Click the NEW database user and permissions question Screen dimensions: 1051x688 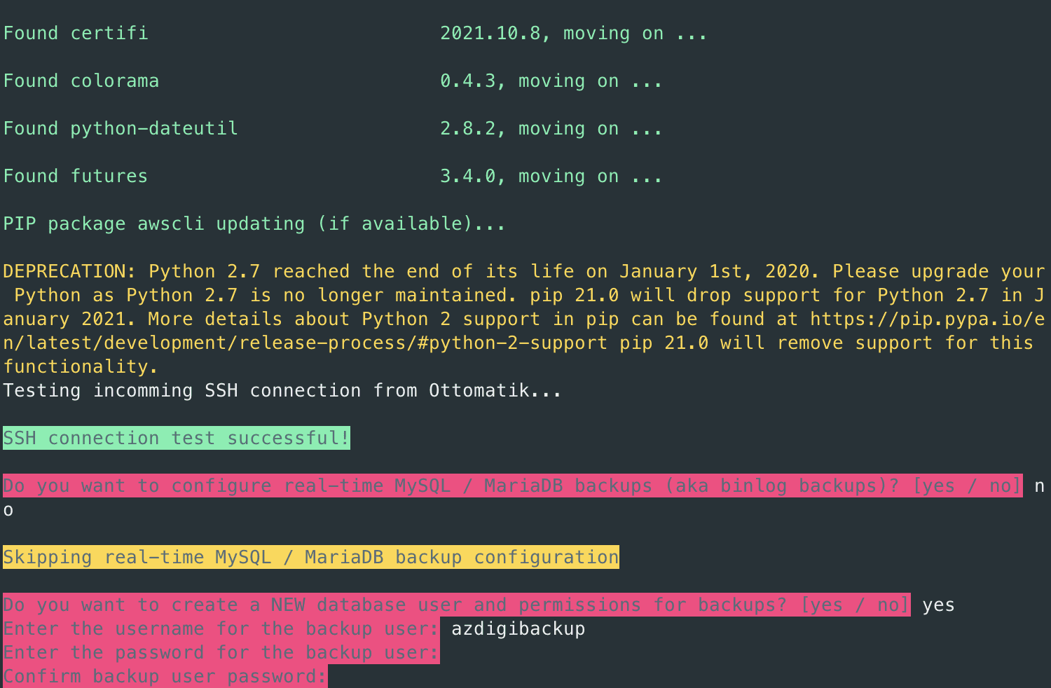[456, 605]
